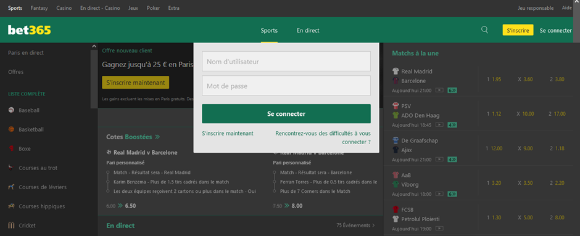Viewport: 580px width, 236px height.
Task: Switch to the green header Sports tab
Action: coord(269,30)
